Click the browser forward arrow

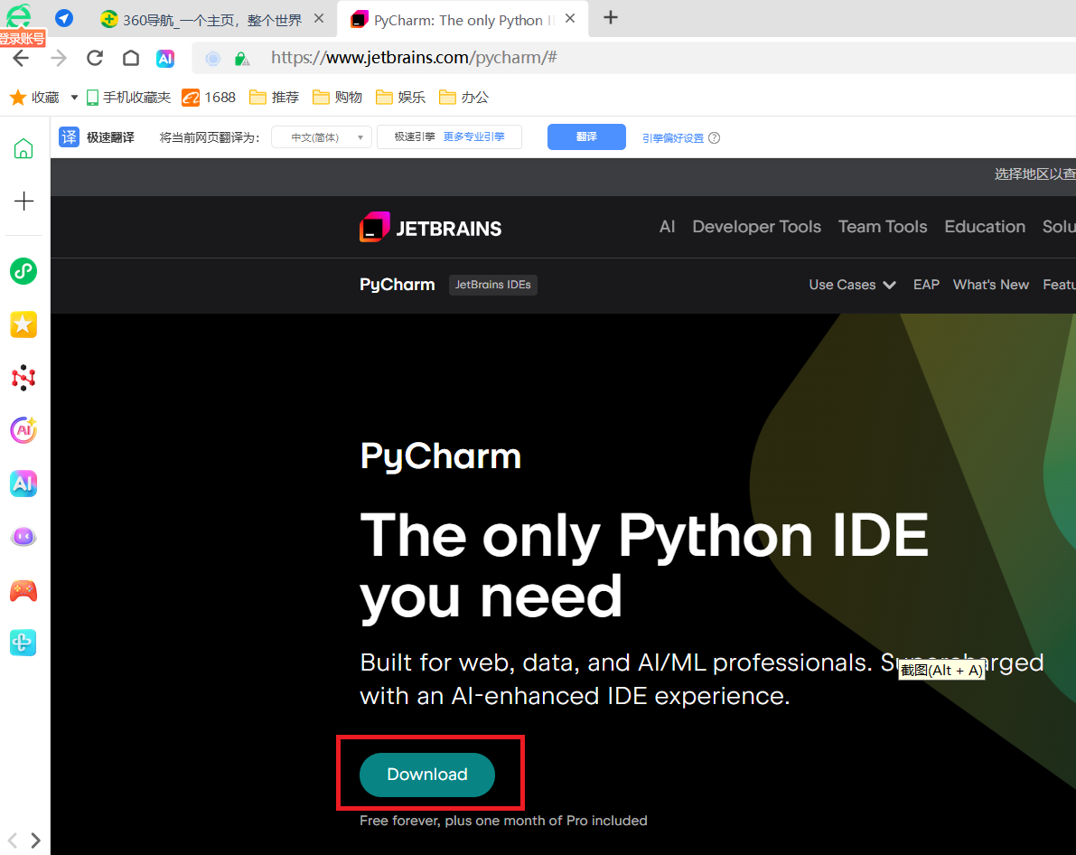[59, 59]
